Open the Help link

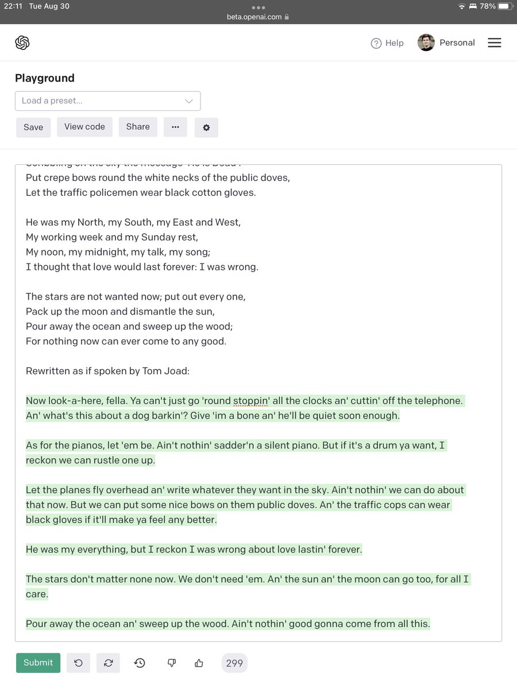point(387,43)
